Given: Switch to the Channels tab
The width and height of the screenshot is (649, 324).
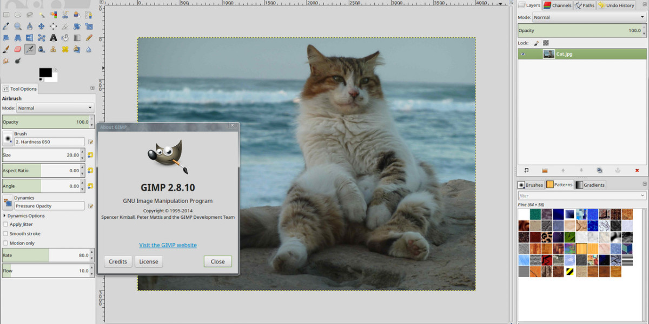Looking at the screenshot, I should tap(558, 5).
